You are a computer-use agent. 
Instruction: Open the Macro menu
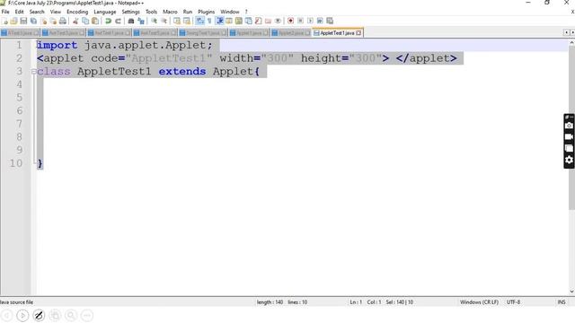[170, 12]
